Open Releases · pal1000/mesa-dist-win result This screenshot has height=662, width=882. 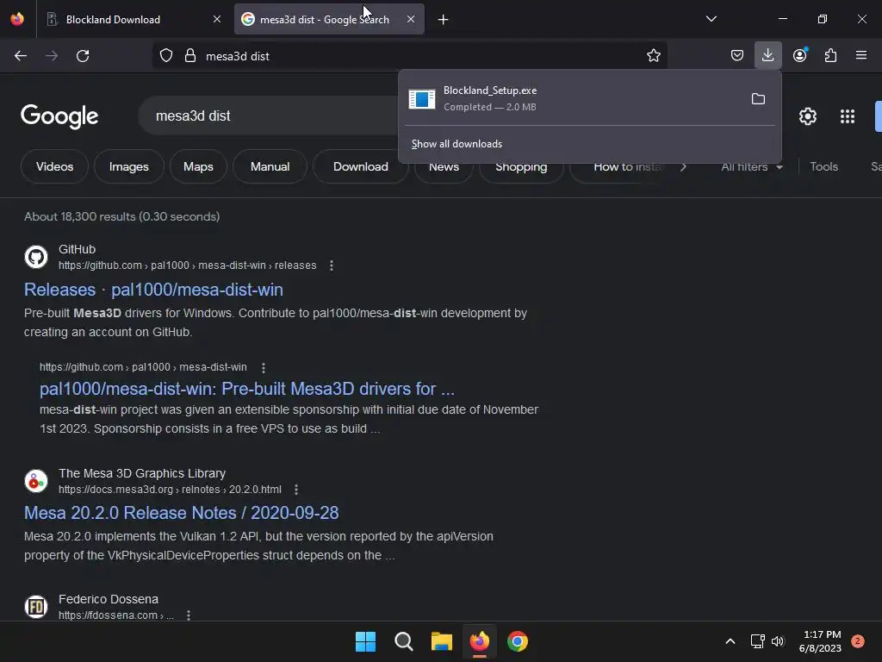point(153,290)
